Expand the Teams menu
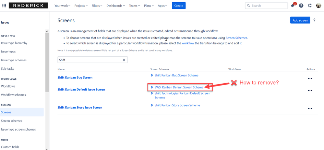The height and width of the screenshot is (150, 324). [x=135, y=6]
